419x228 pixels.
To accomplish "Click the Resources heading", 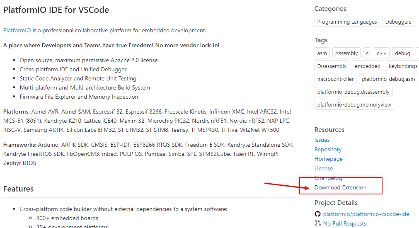I will point(329,130).
